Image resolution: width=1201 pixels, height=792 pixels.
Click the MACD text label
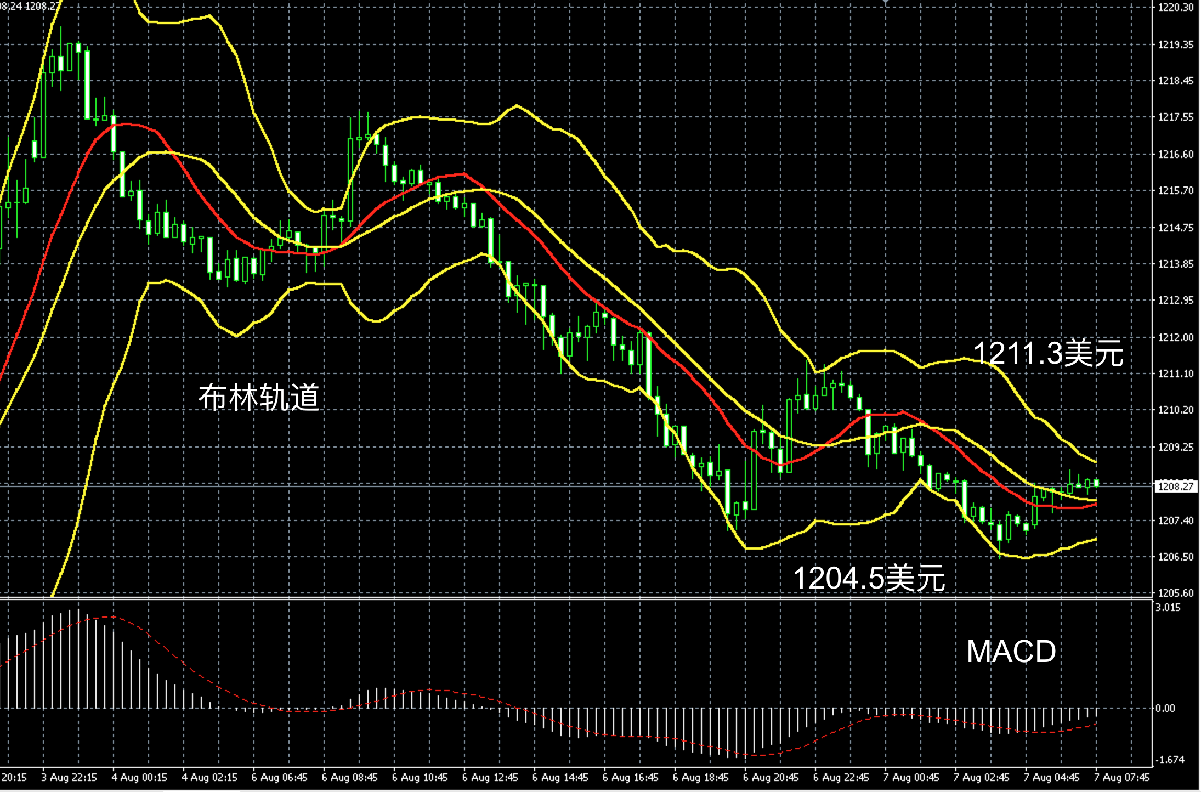tap(1011, 651)
